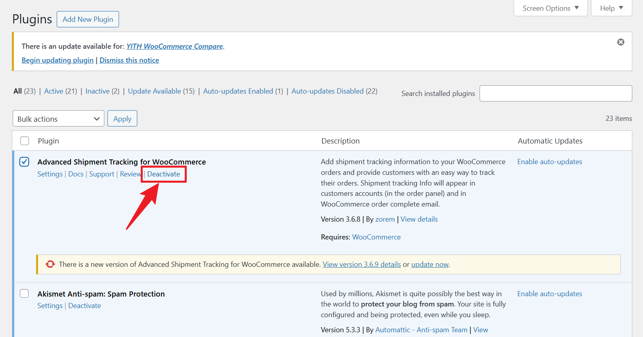Open the YITH WooCommerce Compare link

(175, 46)
